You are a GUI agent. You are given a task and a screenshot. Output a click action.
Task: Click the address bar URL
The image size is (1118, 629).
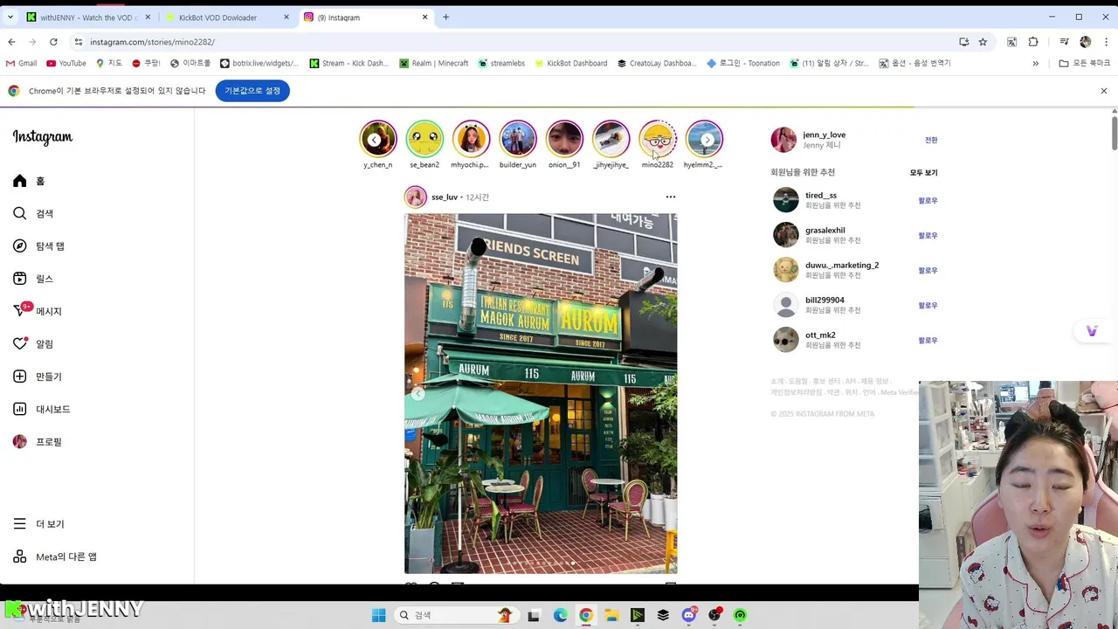(152, 42)
